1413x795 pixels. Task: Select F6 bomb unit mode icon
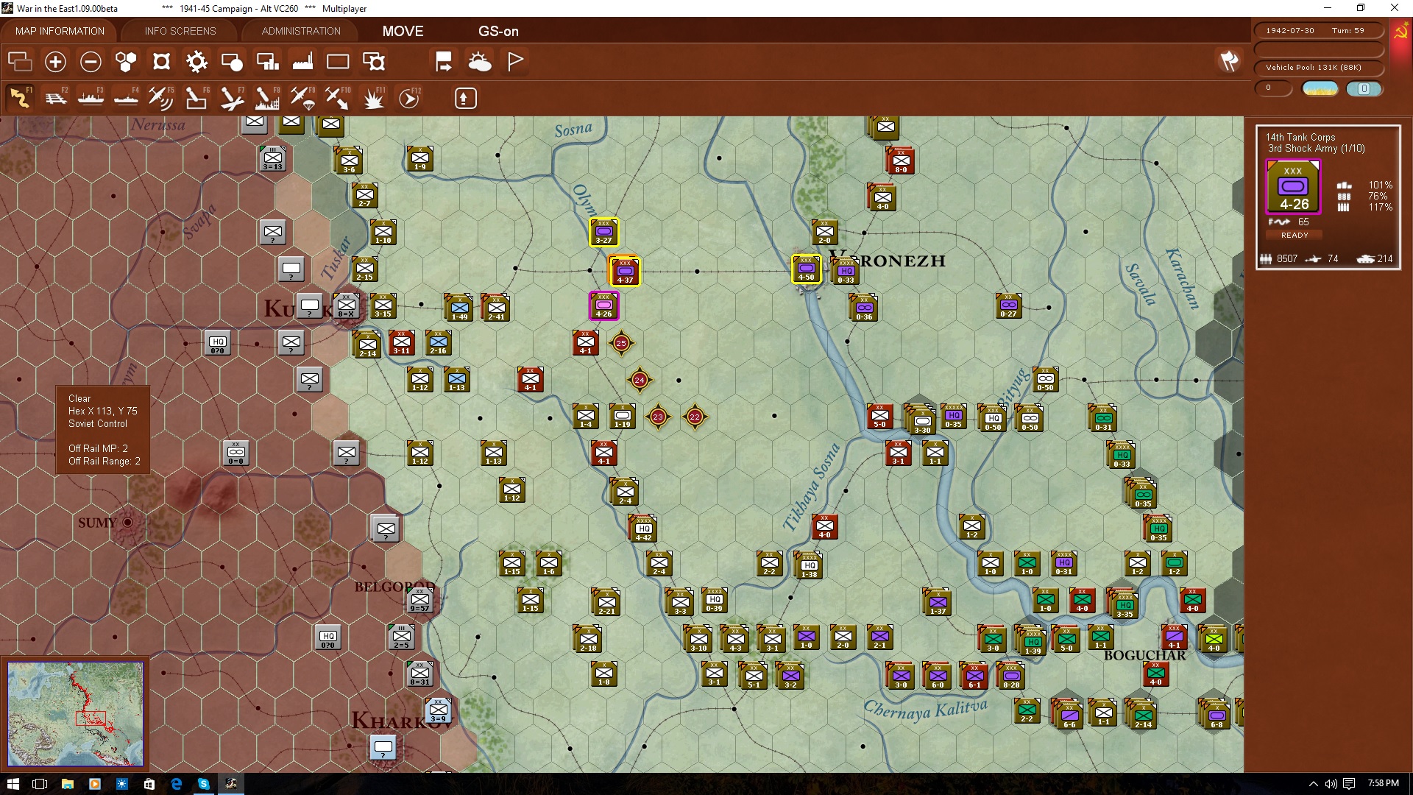[196, 98]
